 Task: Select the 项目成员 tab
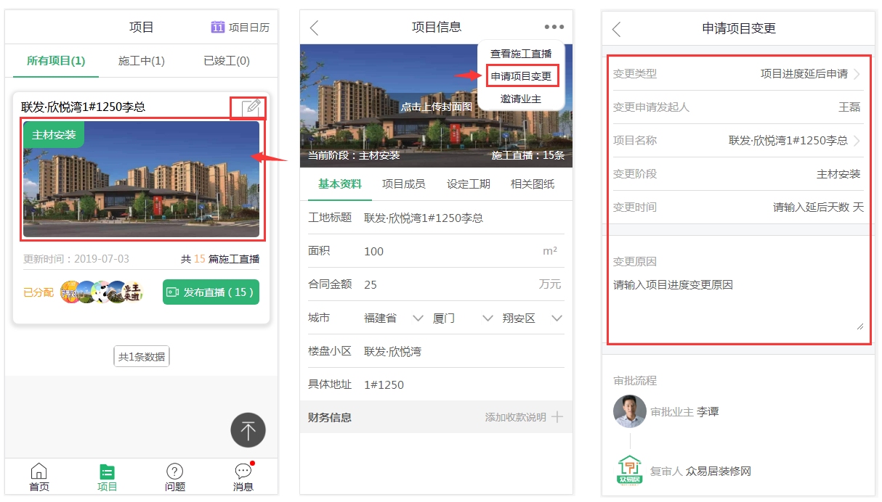click(403, 184)
